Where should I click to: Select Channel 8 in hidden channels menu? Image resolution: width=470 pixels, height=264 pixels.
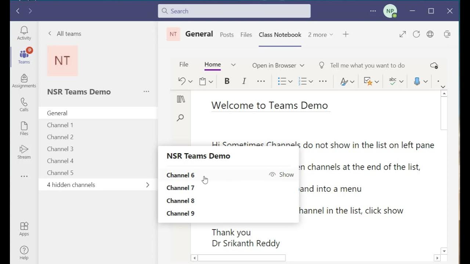228,201
